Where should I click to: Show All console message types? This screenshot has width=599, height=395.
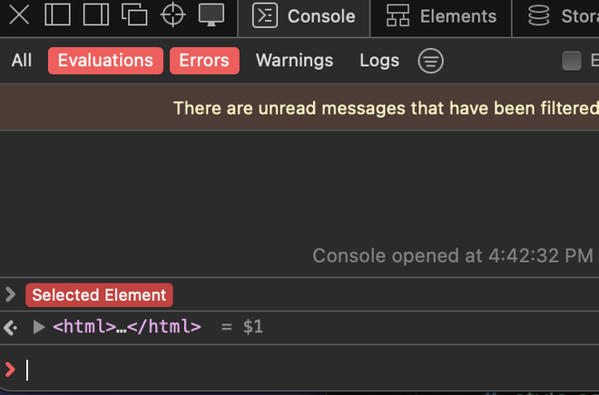22,61
